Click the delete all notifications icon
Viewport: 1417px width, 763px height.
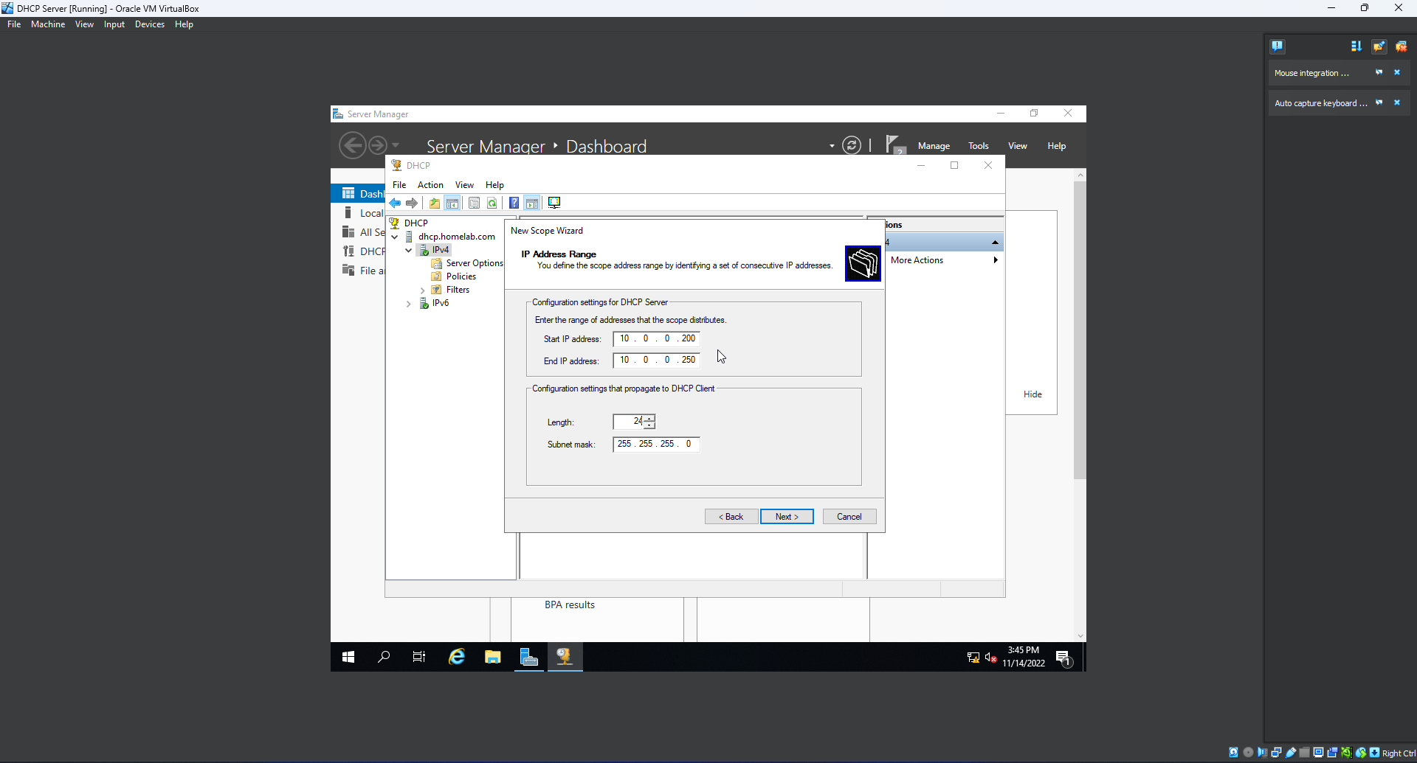[1401, 46]
